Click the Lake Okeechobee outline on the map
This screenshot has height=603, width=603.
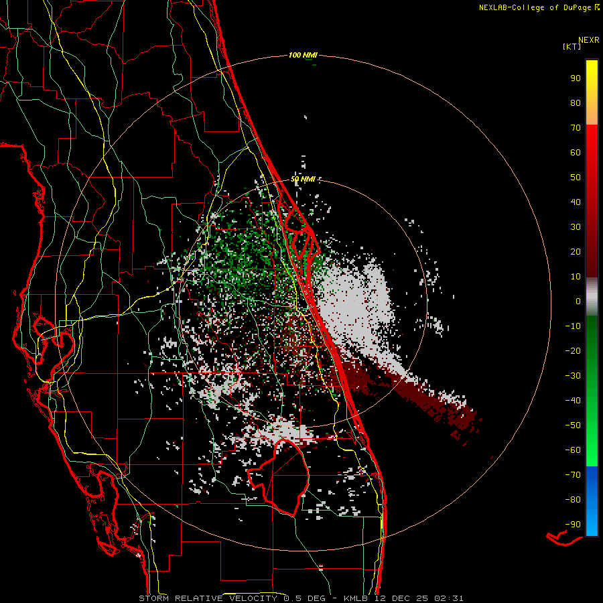[x=277, y=477]
